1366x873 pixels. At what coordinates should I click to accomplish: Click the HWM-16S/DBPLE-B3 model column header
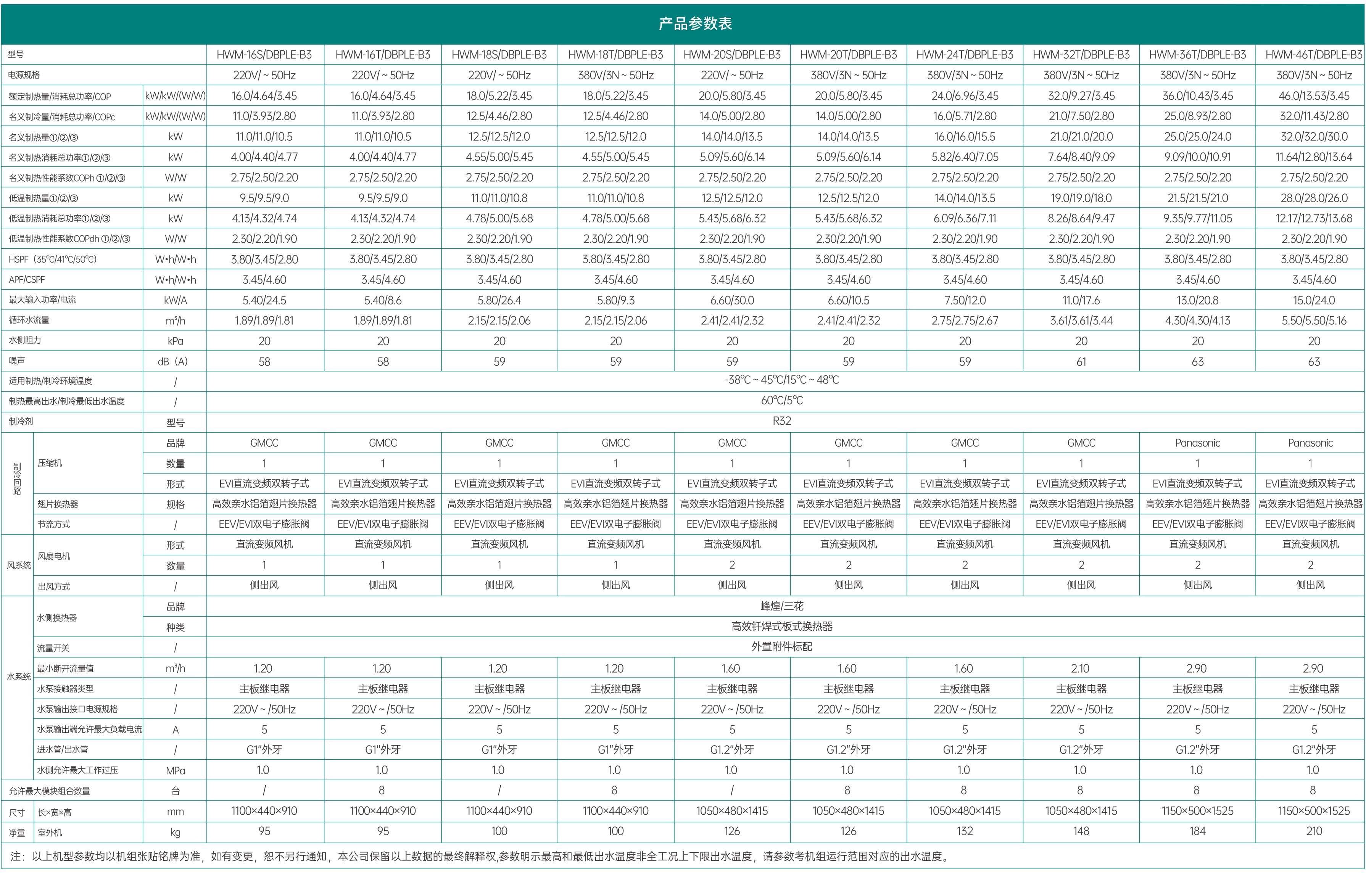(x=264, y=55)
